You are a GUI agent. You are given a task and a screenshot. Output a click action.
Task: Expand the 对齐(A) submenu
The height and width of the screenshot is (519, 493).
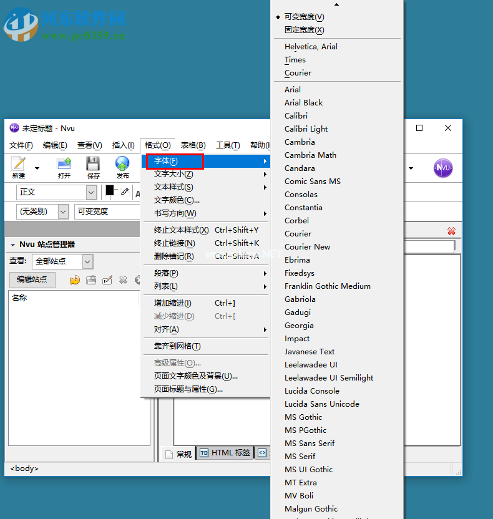pos(206,329)
